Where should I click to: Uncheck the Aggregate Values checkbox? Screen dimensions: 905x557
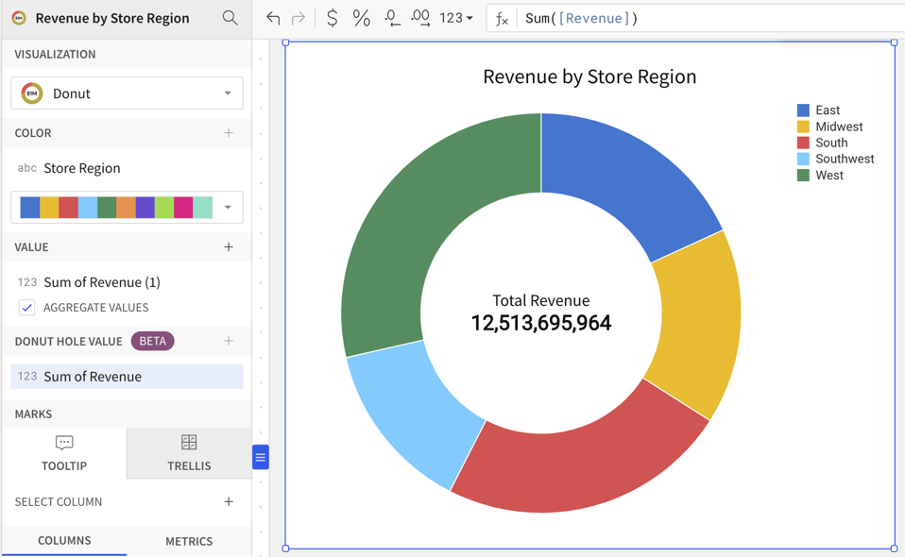(x=27, y=308)
